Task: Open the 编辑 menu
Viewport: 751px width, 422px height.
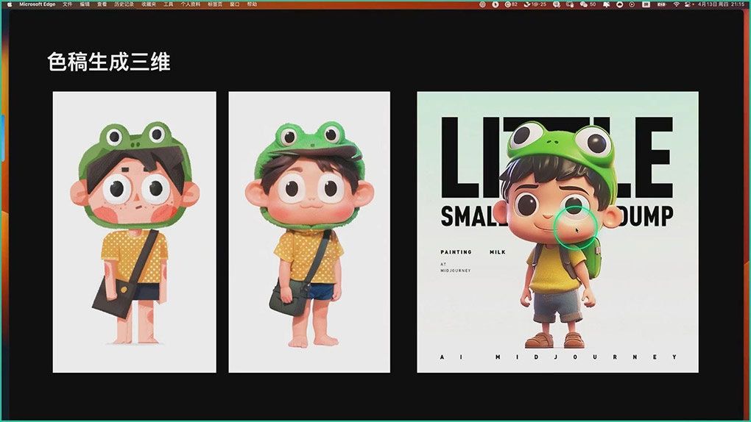Action: coord(85,4)
